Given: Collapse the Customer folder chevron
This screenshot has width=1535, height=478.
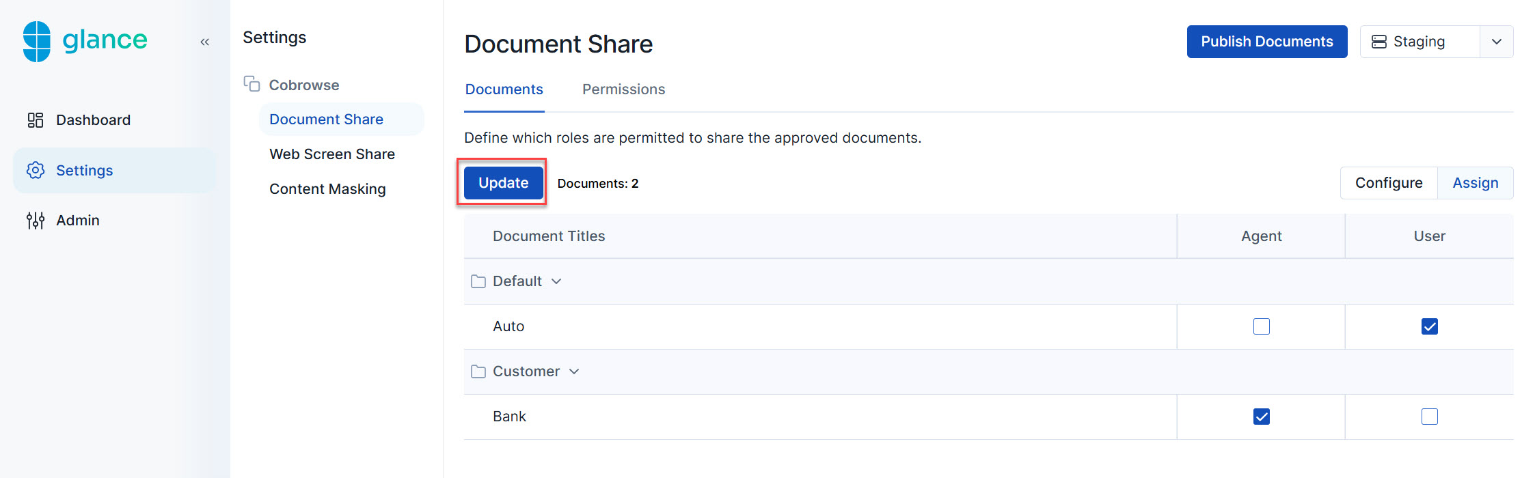Looking at the screenshot, I should point(574,371).
